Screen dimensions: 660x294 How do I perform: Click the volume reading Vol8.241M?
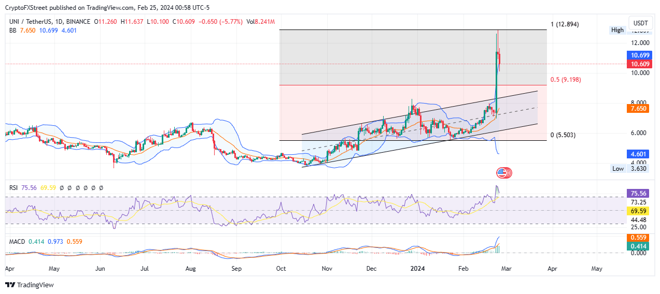coord(260,21)
